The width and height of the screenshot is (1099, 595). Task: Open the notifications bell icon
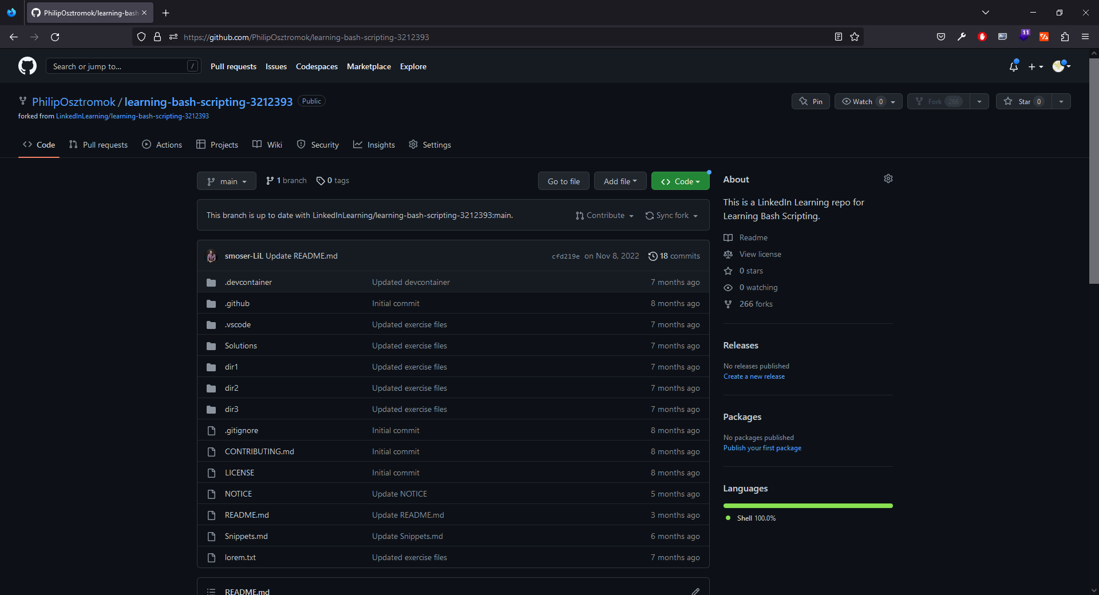(1014, 66)
